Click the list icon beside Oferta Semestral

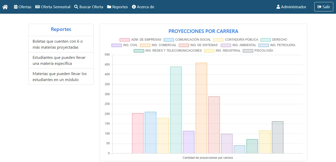37,7
